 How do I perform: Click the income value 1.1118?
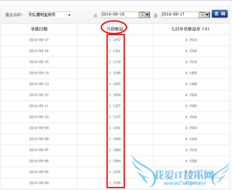pos(115,62)
